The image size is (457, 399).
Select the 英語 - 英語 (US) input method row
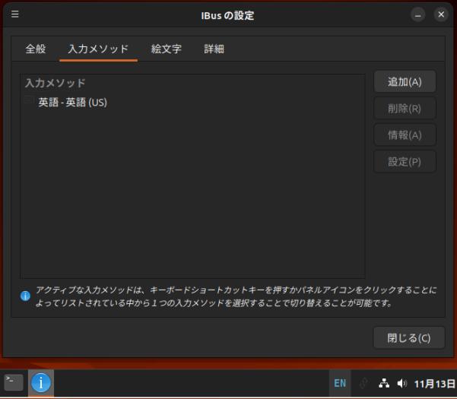pos(192,103)
